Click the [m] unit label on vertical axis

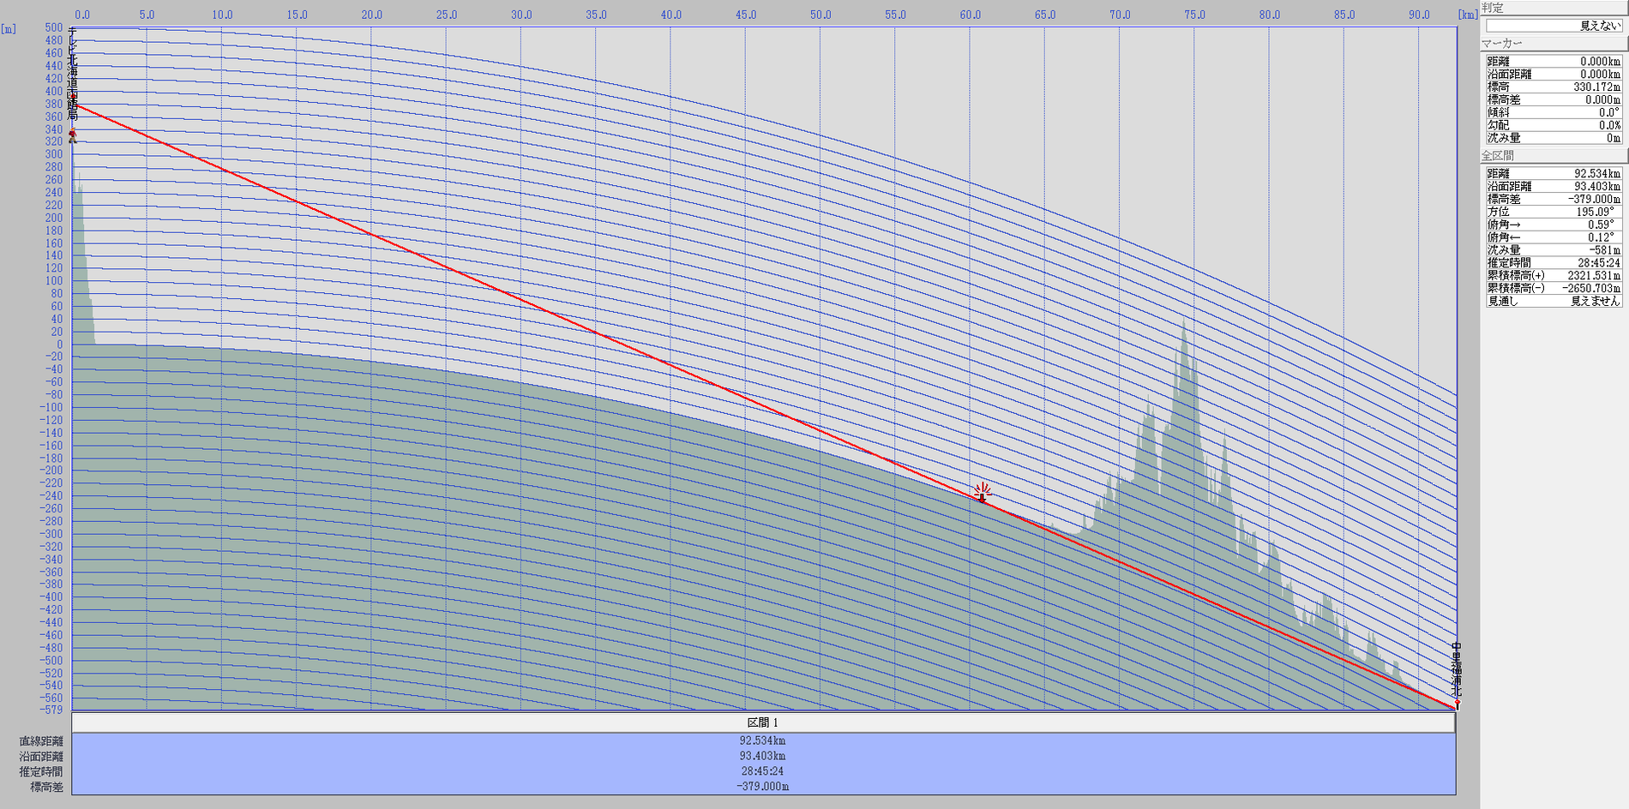9,29
